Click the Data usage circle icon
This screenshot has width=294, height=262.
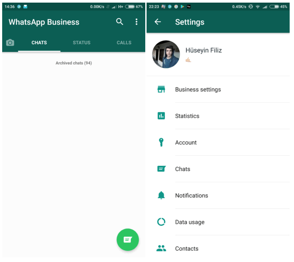(162, 222)
